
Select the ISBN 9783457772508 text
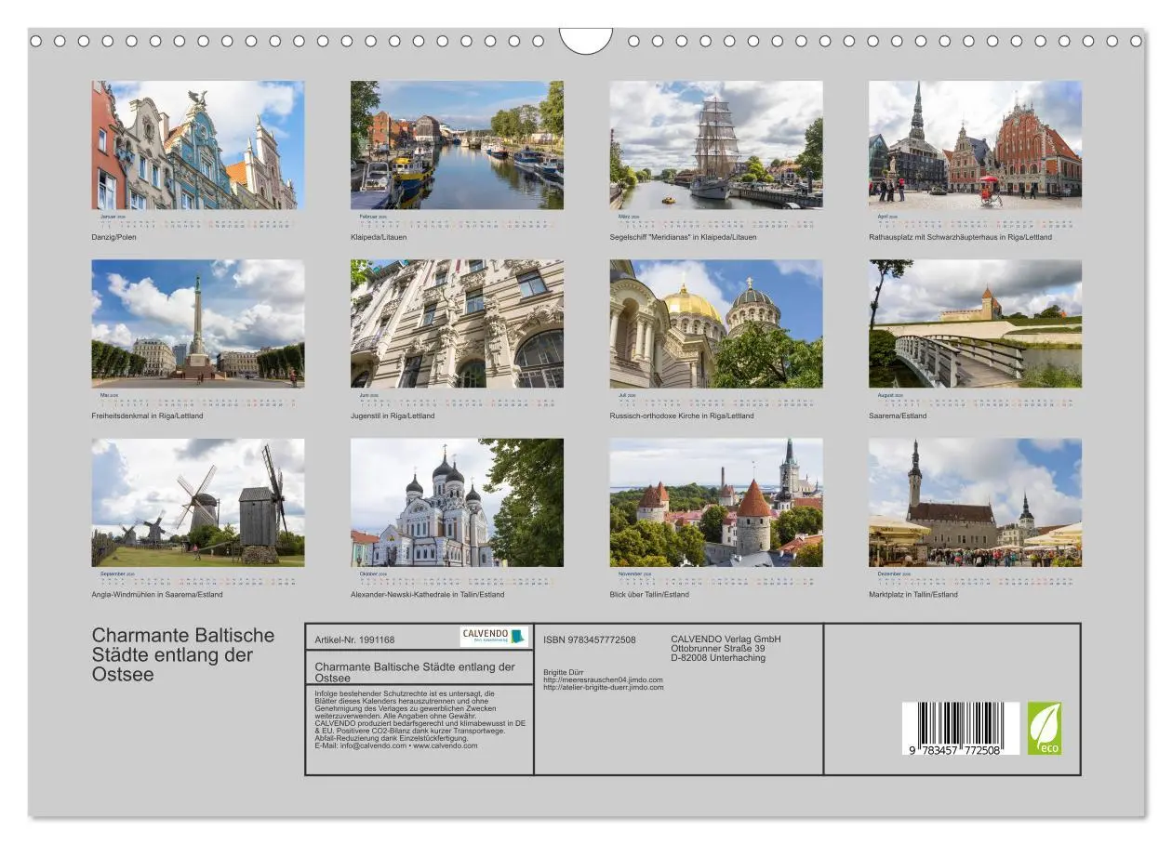point(590,640)
